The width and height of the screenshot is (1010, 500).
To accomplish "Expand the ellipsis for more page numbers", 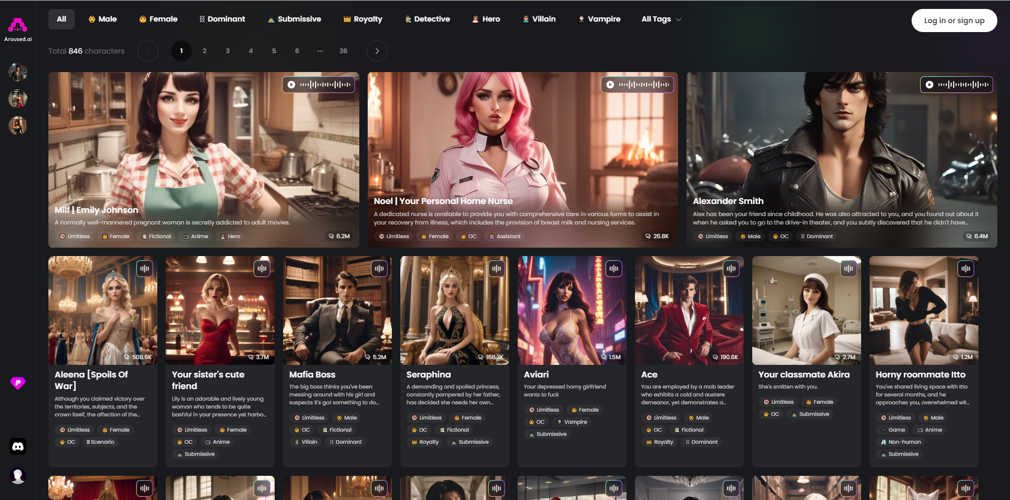I will pos(320,51).
